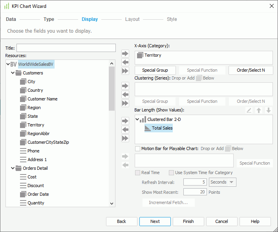This screenshot has height=232, width=278.
Task: Click the Clustering add-all double arrow
Action: click(125, 103)
